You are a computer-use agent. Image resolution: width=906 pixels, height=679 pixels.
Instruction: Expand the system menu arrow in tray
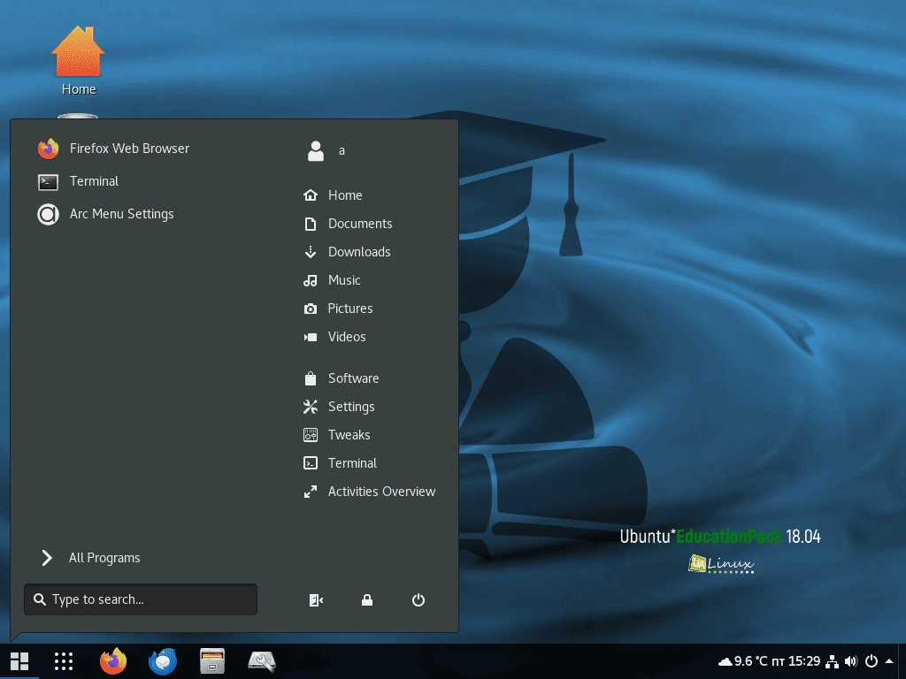coord(890,661)
